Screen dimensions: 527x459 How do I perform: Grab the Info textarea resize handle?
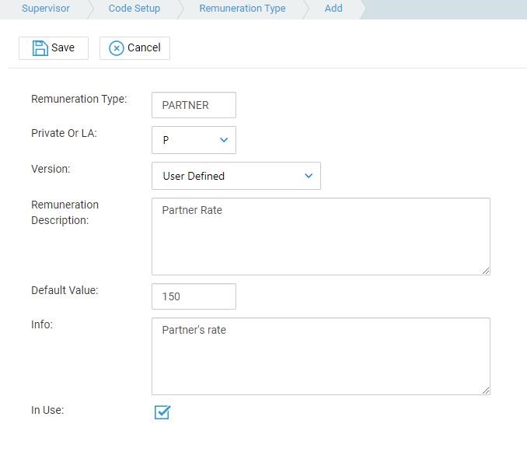click(486, 391)
